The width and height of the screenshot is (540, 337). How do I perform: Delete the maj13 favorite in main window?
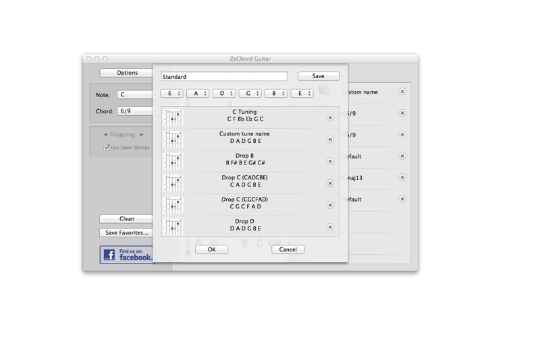[x=402, y=177]
